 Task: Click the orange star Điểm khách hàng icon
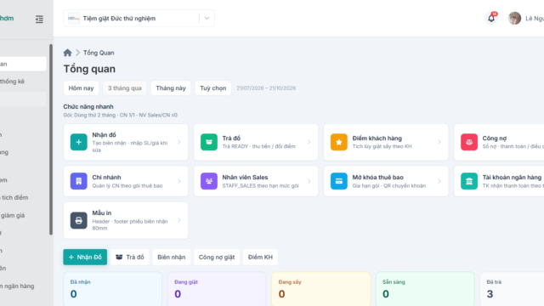[x=339, y=142]
